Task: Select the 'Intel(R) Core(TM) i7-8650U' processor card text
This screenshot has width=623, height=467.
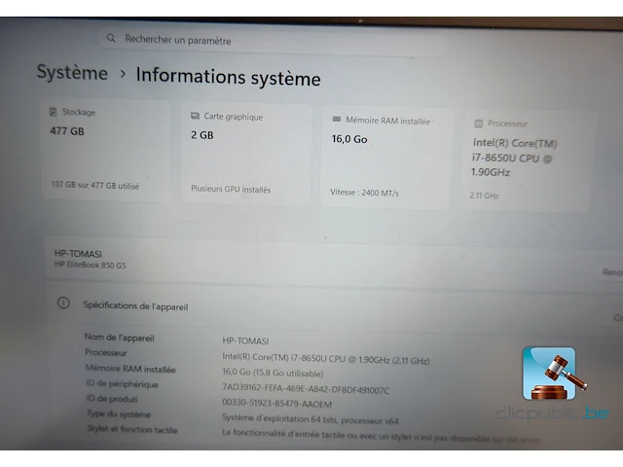Action: point(514,158)
